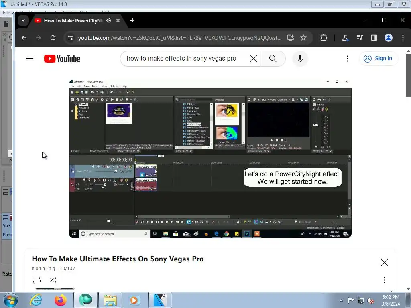Open the Windows Start menu

click(10, 300)
